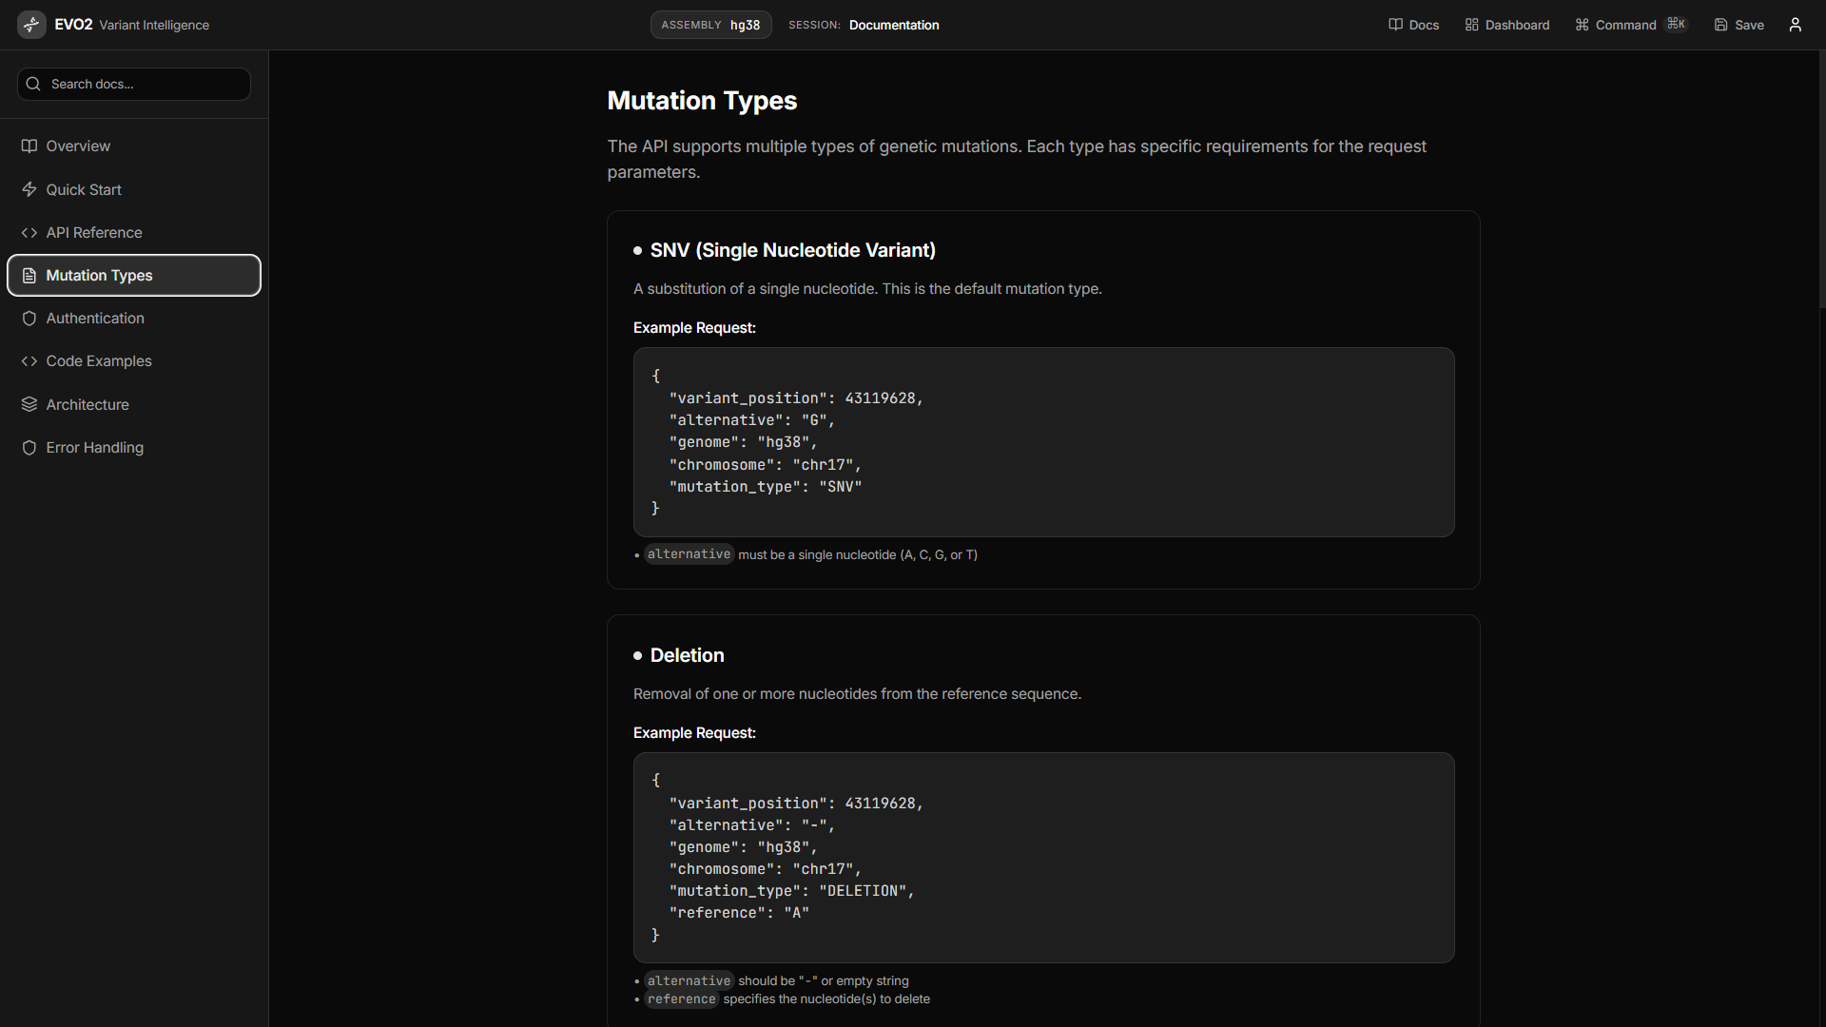Click the Overview book icon in sidebar
Viewport: 1826px width, 1027px height.
tap(29, 146)
